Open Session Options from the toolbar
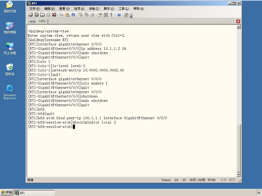This screenshot has width=262, height=196. coord(100,15)
